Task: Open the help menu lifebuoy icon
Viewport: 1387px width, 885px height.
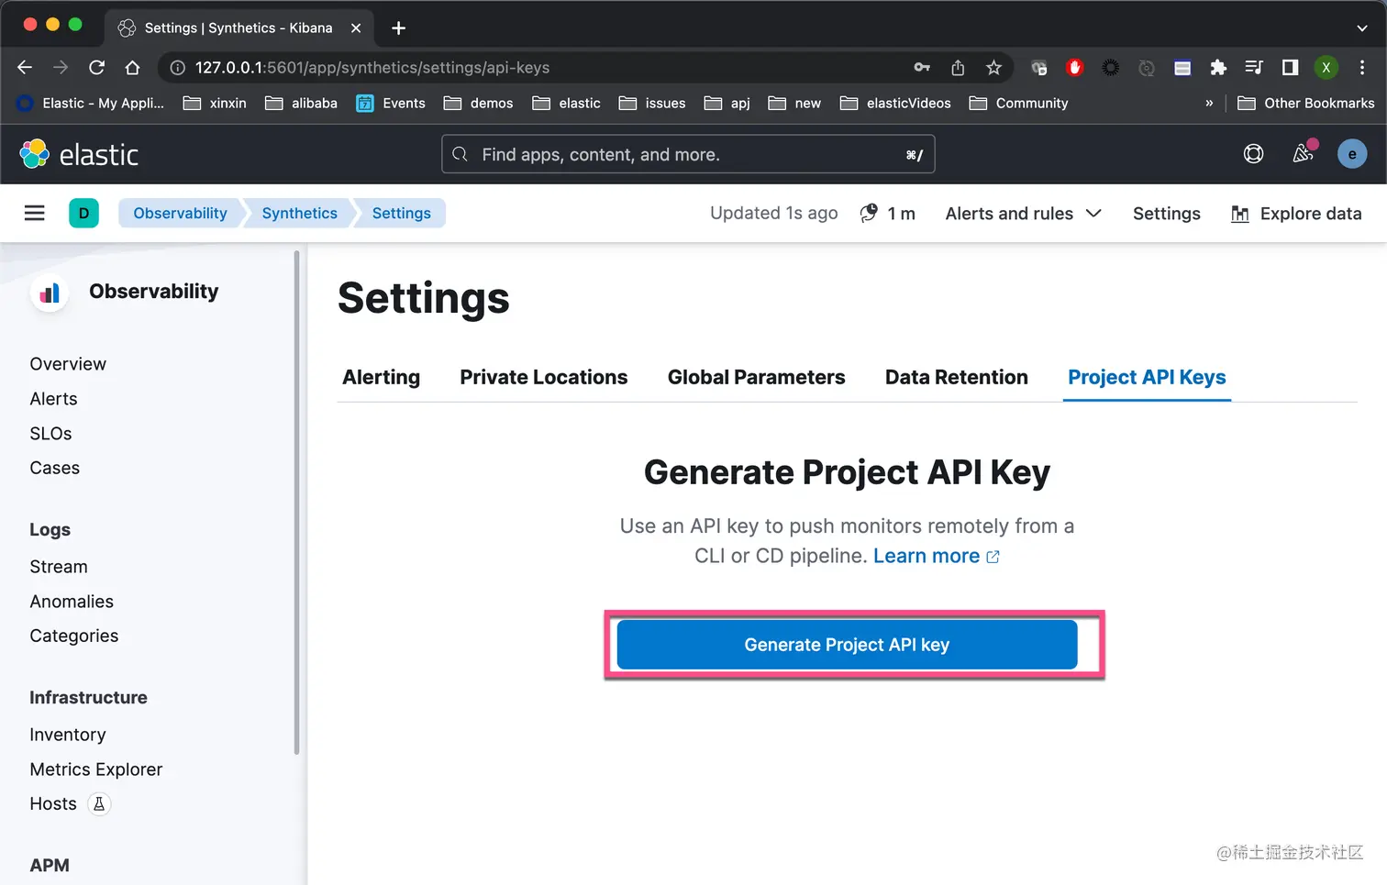Action: click(x=1253, y=154)
